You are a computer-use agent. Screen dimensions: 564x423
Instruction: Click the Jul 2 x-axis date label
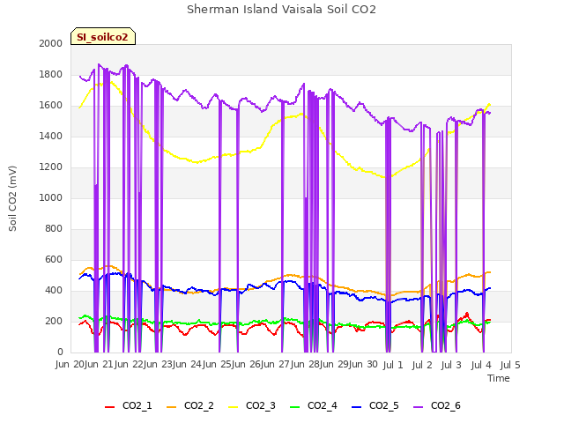tap(422, 365)
